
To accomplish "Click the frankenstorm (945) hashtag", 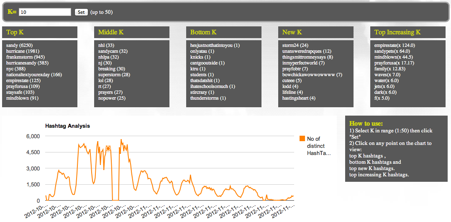I will [x=26, y=57].
